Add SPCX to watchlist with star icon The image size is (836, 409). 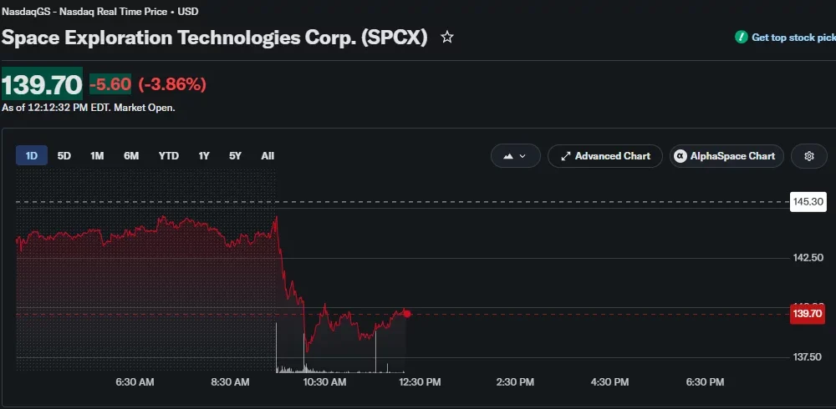pos(446,38)
